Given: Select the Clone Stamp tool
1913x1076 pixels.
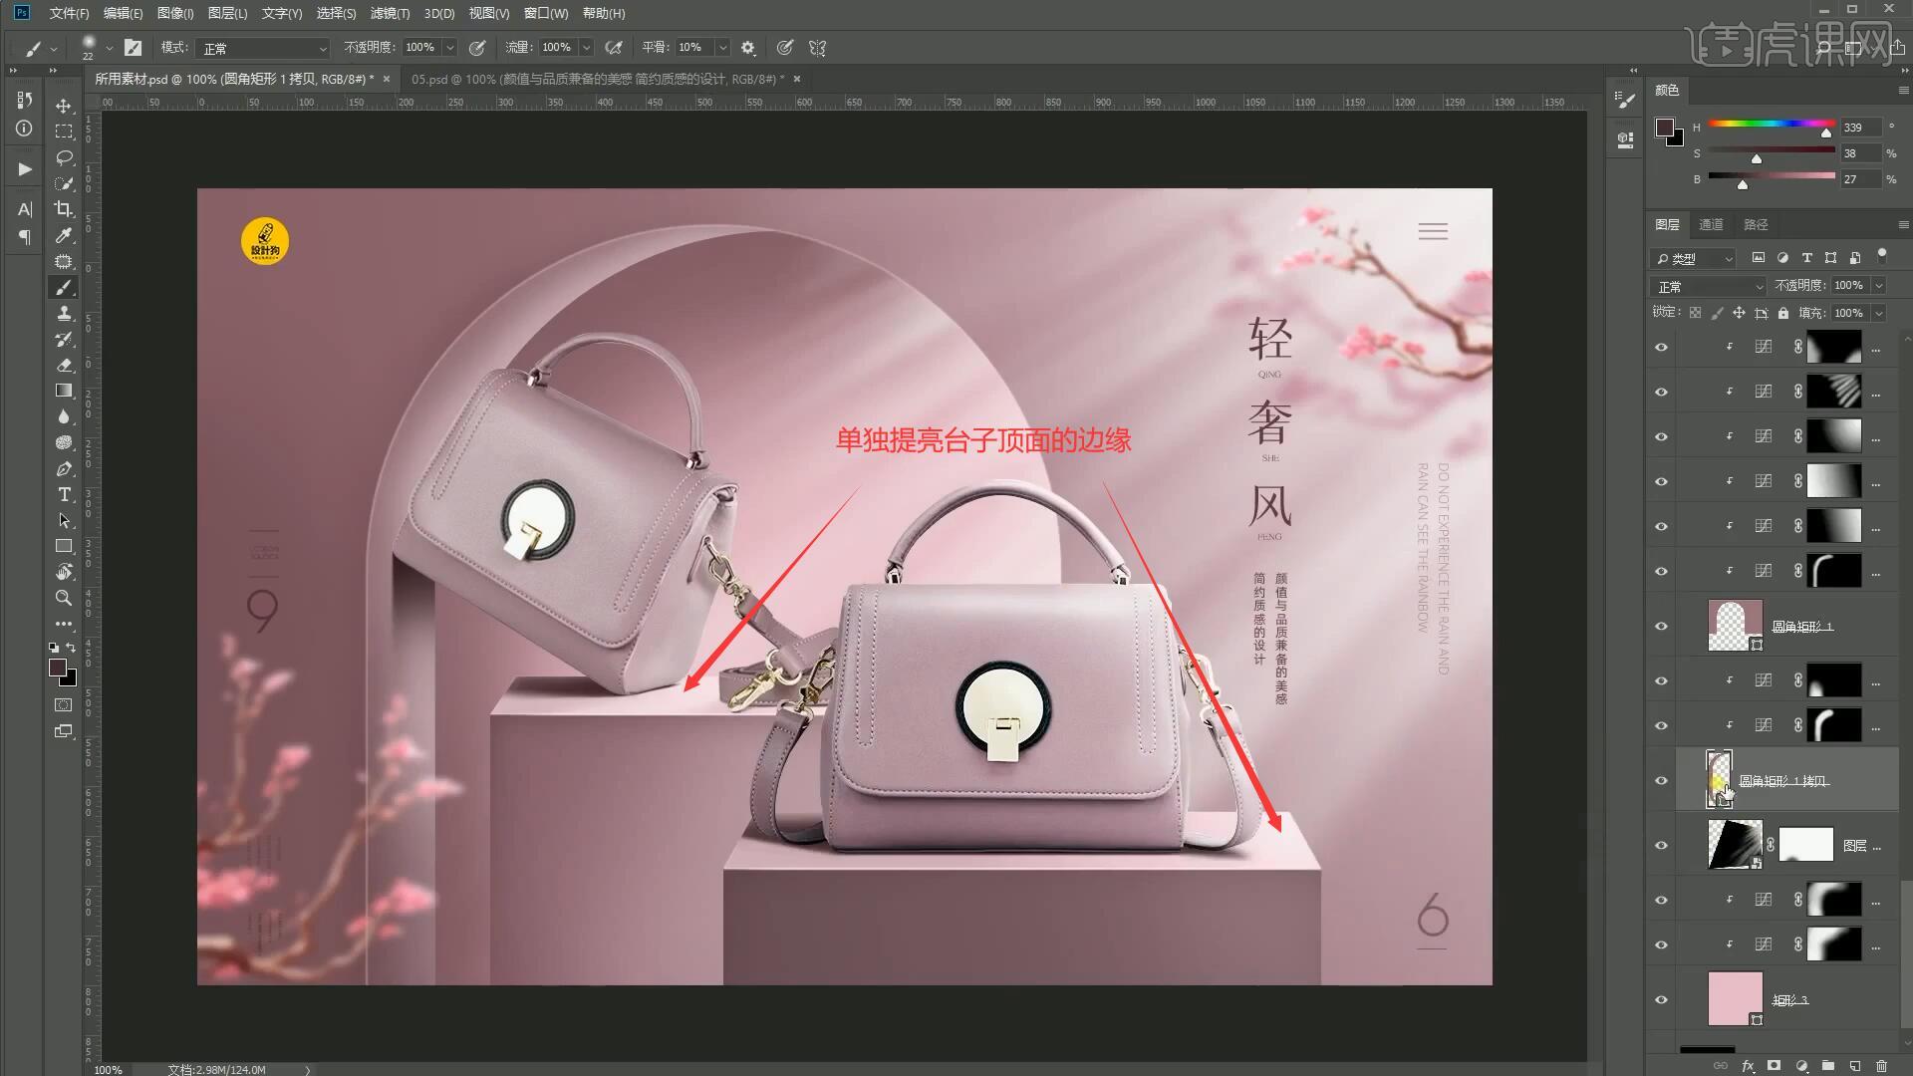Looking at the screenshot, I should tap(64, 313).
